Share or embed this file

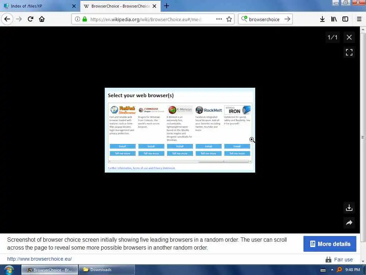tap(349, 223)
